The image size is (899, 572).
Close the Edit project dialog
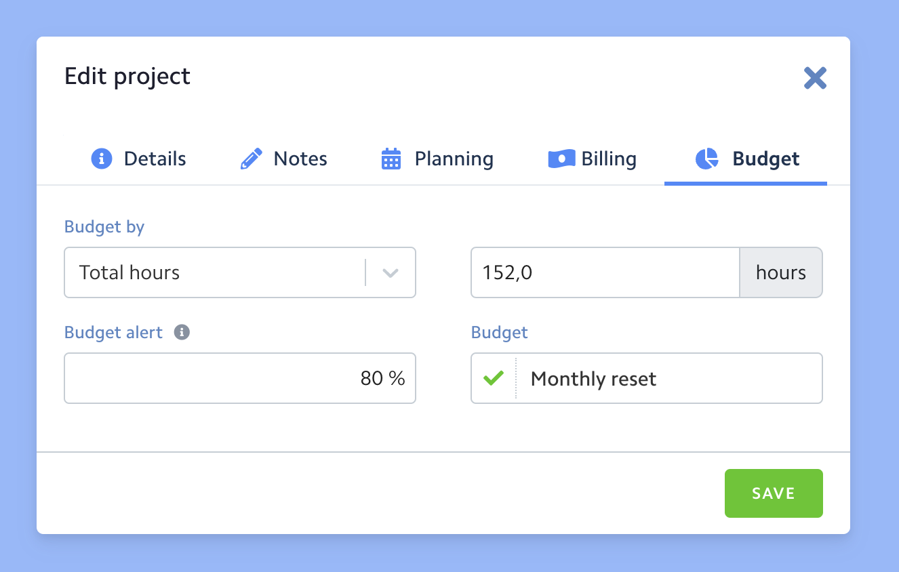coord(815,78)
